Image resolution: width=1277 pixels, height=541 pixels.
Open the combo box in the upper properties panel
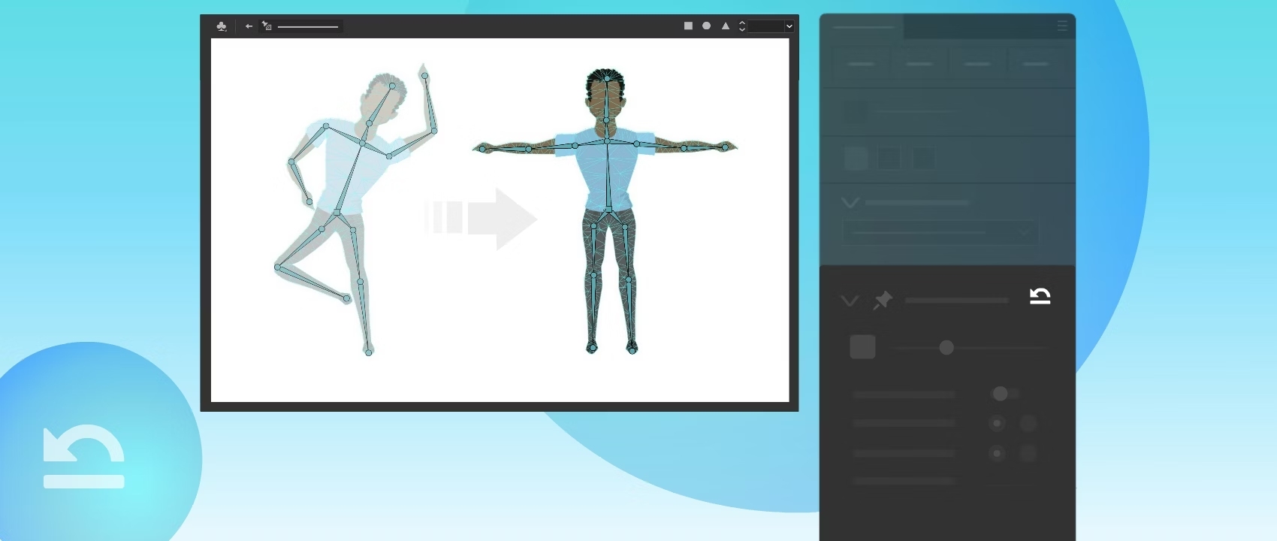(x=940, y=233)
